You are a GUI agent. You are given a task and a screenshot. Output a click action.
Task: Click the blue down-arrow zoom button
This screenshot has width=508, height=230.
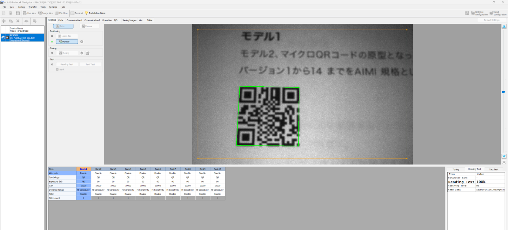[504, 156]
